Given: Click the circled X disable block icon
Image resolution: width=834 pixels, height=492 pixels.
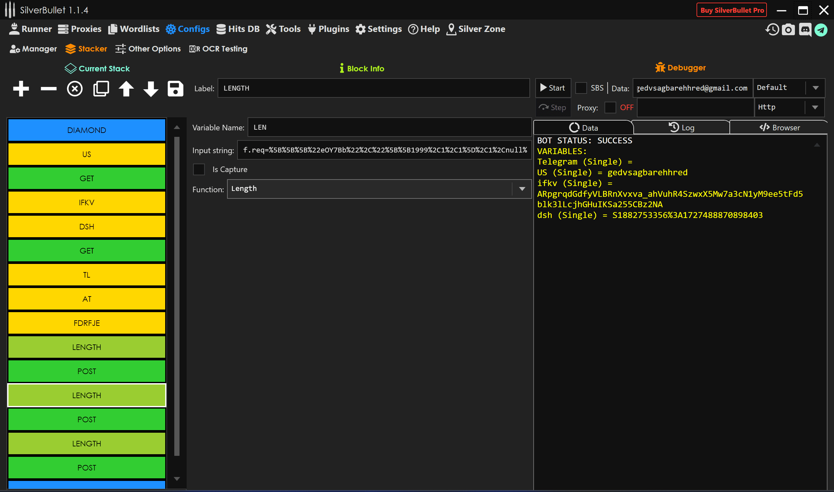Looking at the screenshot, I should coord(75,89).
